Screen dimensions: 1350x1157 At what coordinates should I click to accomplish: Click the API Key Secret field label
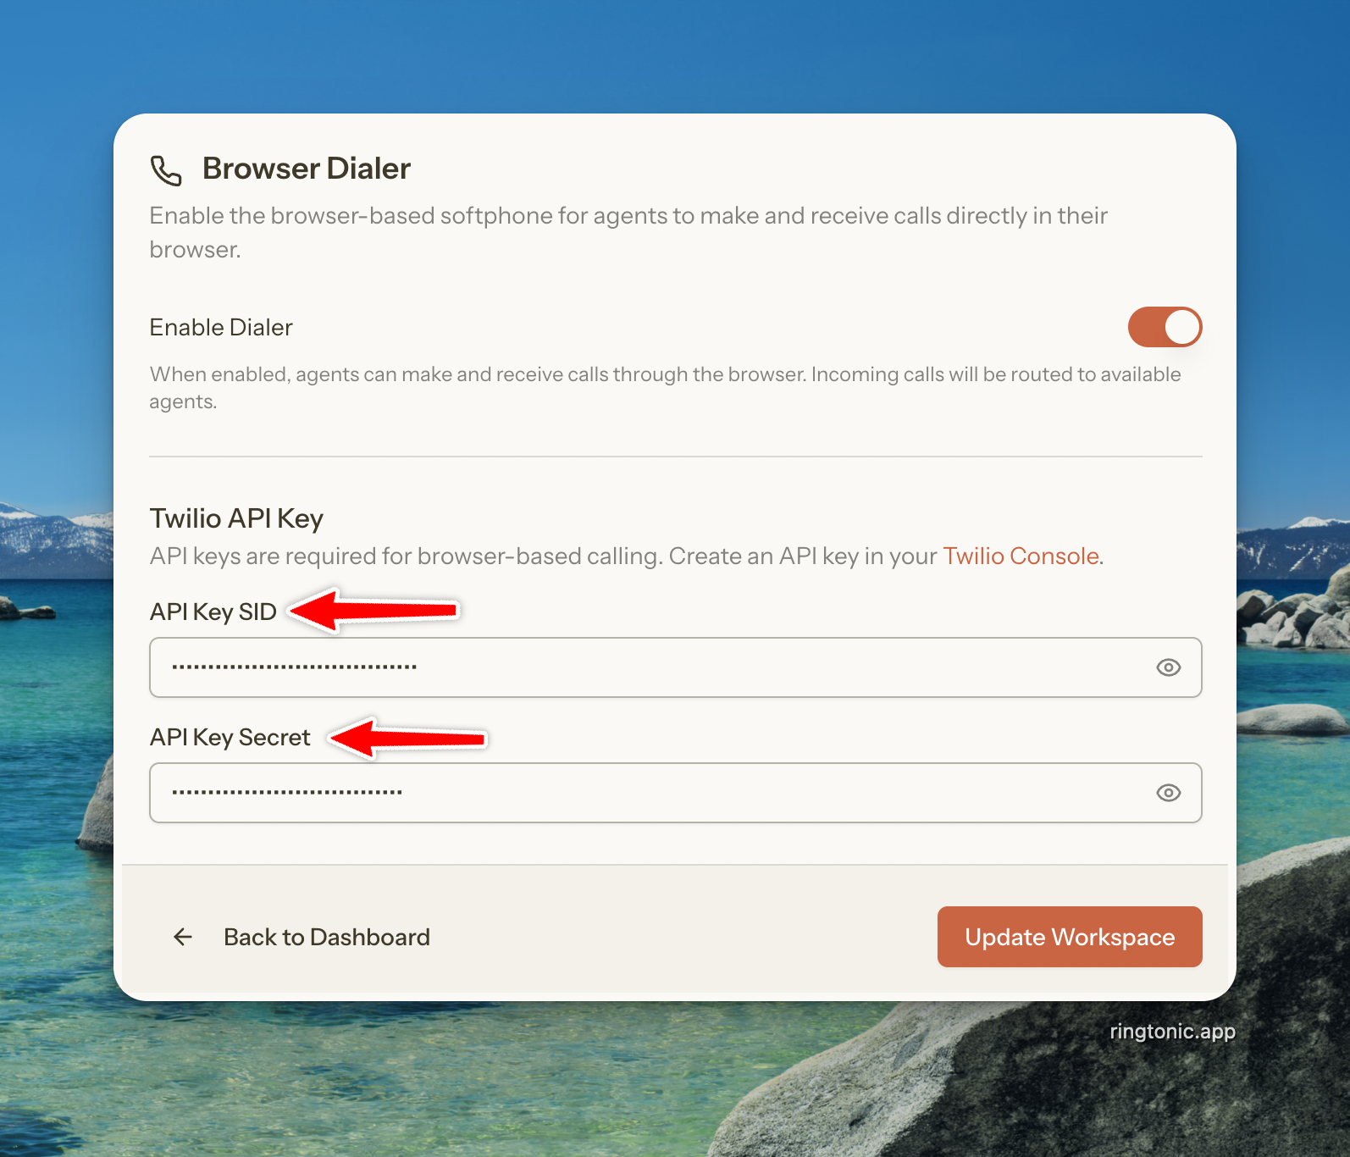230,737
